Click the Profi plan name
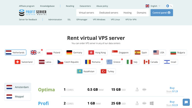 click(x=43, y=103)
